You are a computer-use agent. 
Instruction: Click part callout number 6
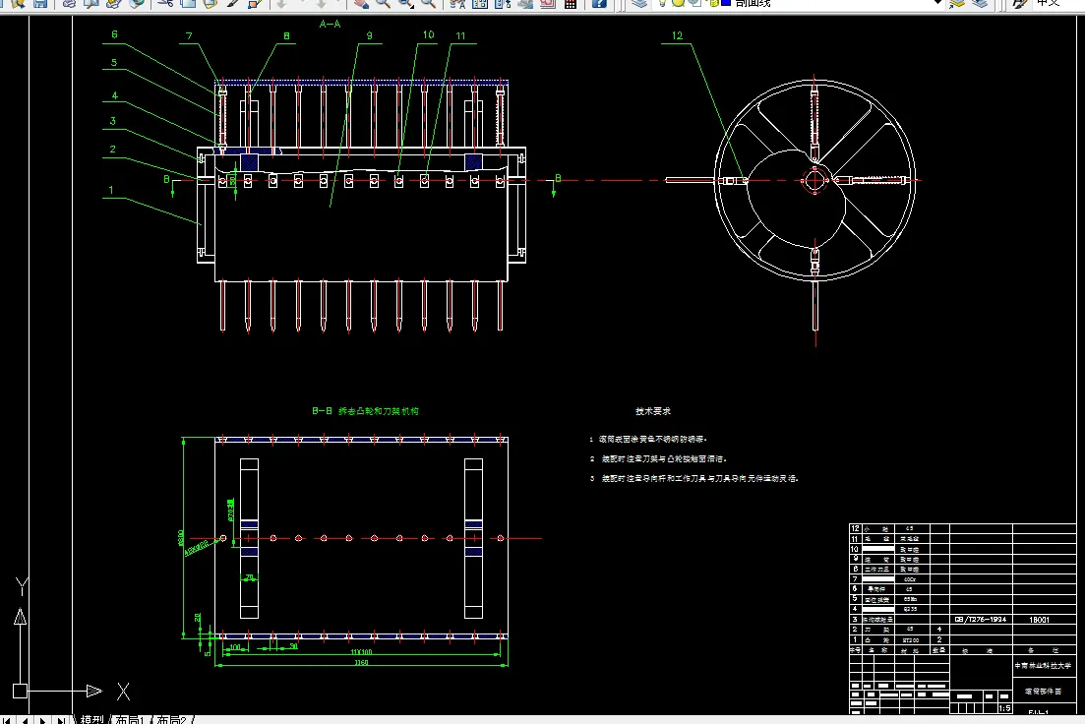coord(114,33)
